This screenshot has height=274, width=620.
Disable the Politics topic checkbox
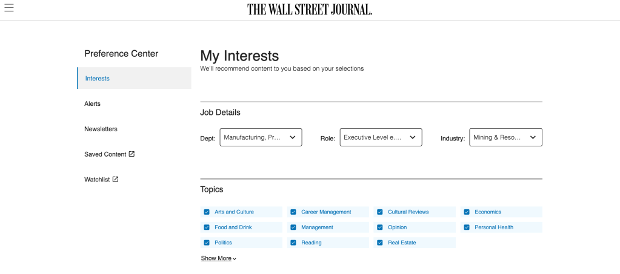[207, 243]
